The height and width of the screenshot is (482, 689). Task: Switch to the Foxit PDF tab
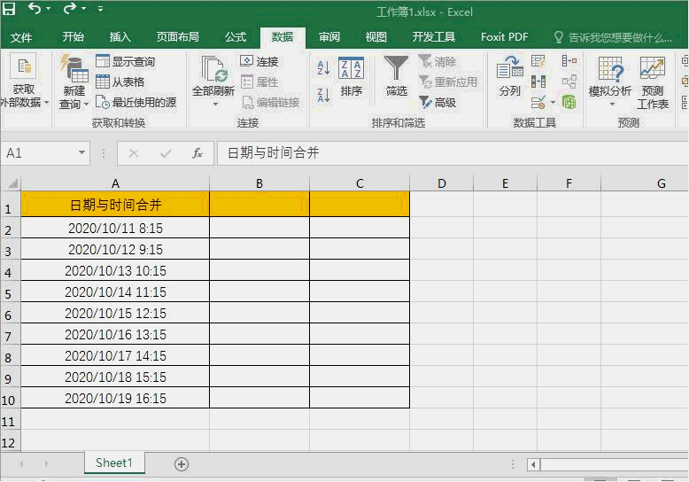coord(505,37)
